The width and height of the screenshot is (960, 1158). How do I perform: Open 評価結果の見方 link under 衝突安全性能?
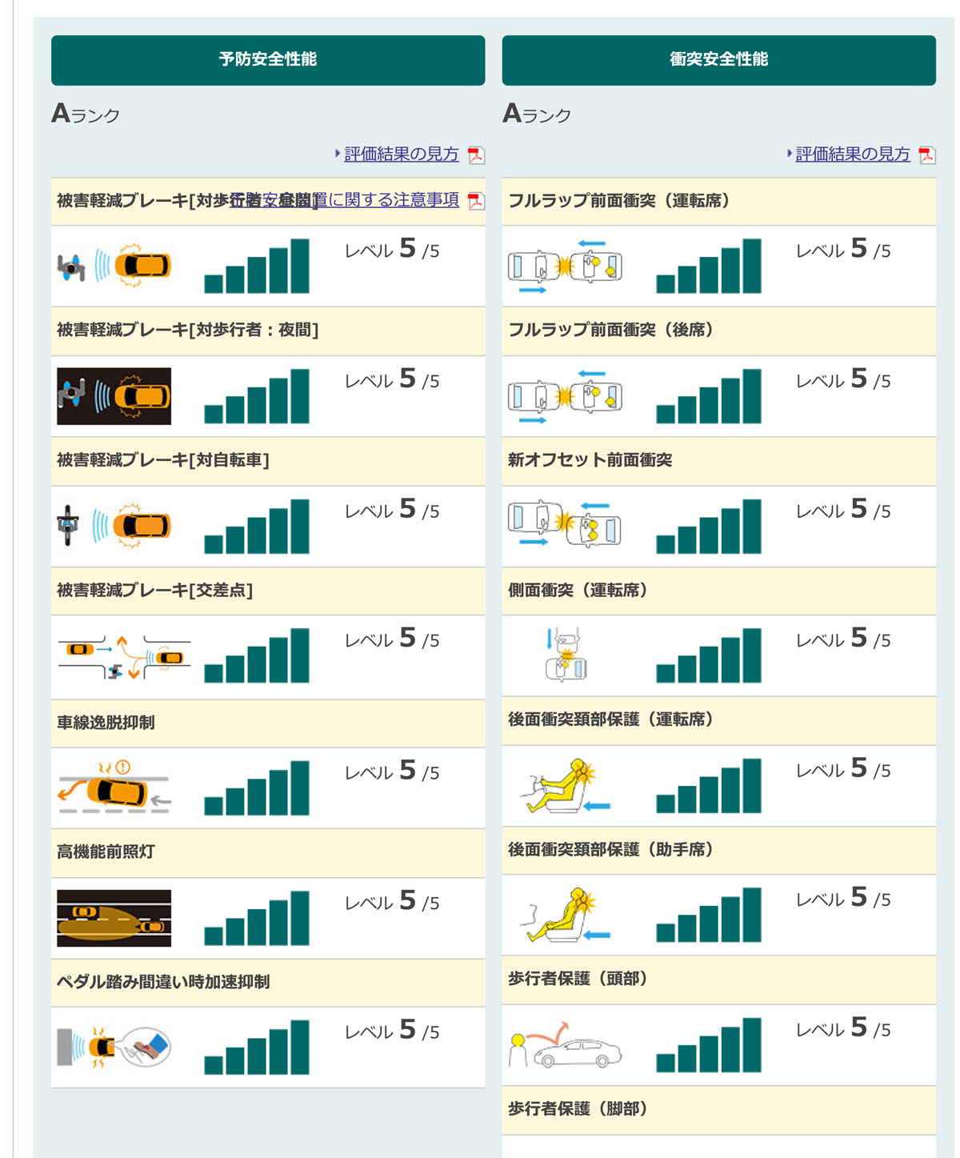point(852,154)
